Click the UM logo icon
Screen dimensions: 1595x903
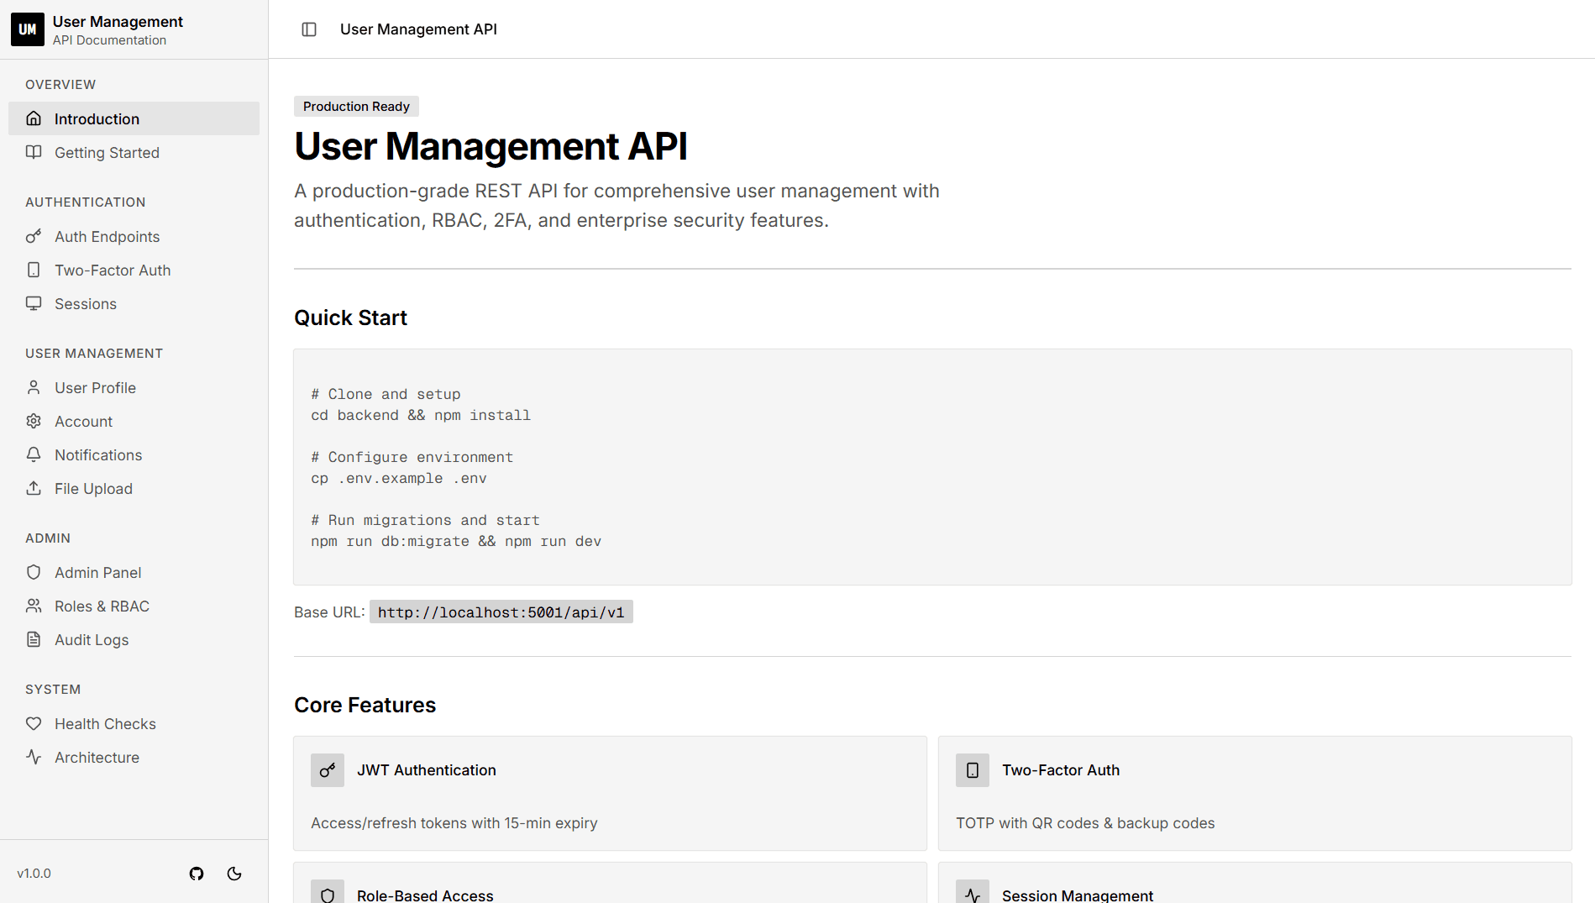click(27, 29)
